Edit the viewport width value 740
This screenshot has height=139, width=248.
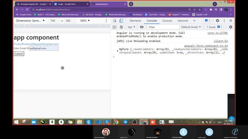[54, 20]
